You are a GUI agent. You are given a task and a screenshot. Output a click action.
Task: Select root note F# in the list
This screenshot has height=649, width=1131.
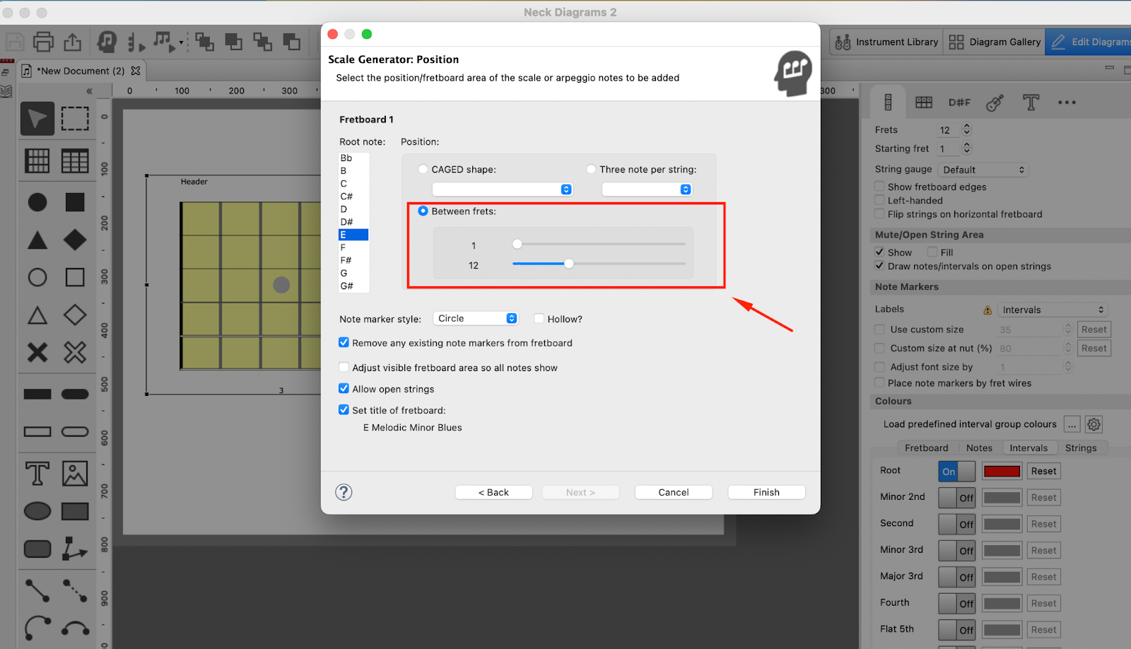click(353, 260)
